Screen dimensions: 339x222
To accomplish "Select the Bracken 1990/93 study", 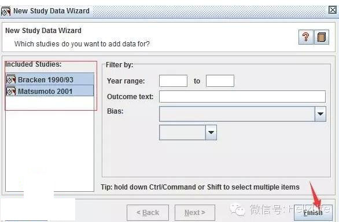I will 50,79.
